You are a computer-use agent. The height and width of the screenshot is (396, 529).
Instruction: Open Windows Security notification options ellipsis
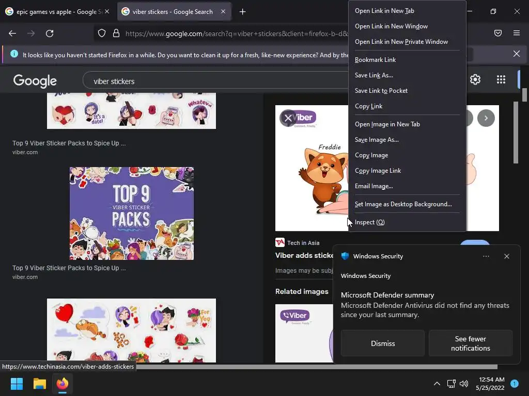(486, 256)
